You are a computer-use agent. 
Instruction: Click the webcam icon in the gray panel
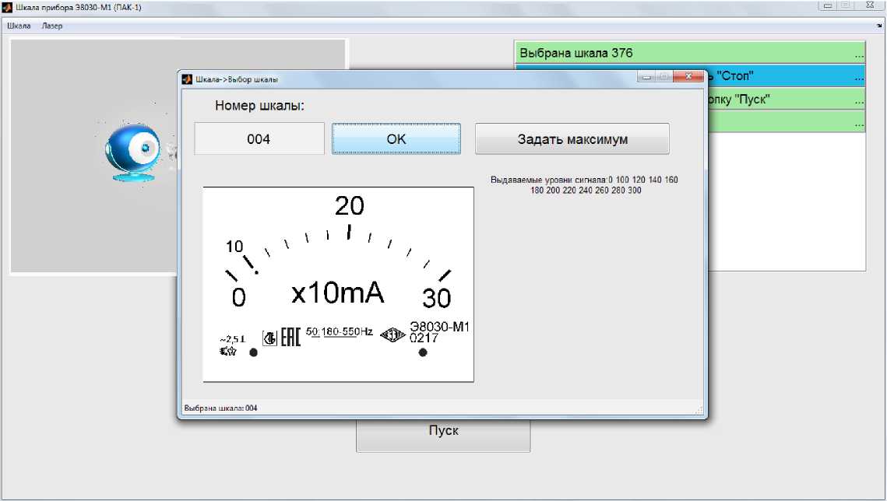[x=134, y=152]
